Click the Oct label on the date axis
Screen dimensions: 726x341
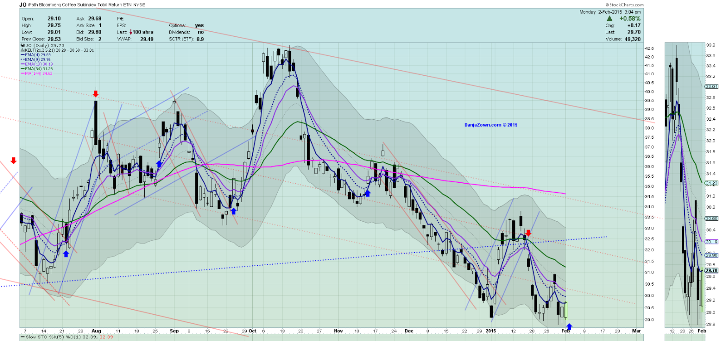pyautogui.click(x=252, y=331)
